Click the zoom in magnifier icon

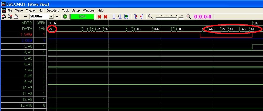coord(188,17)
